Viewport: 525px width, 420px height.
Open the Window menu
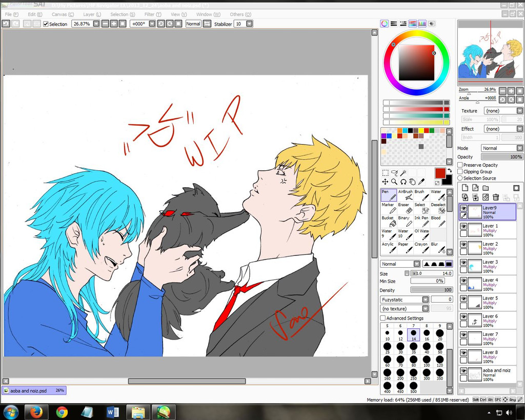208,14
